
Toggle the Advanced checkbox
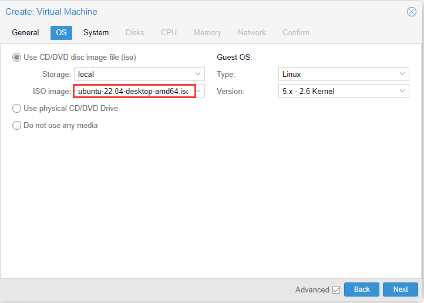336,289
